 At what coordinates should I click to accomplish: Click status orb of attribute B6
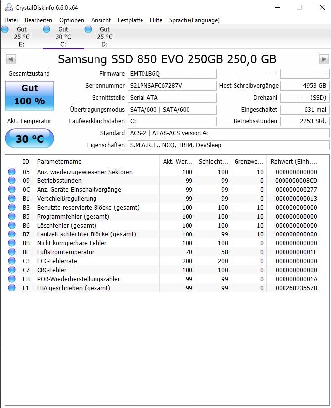coord(12,226)
